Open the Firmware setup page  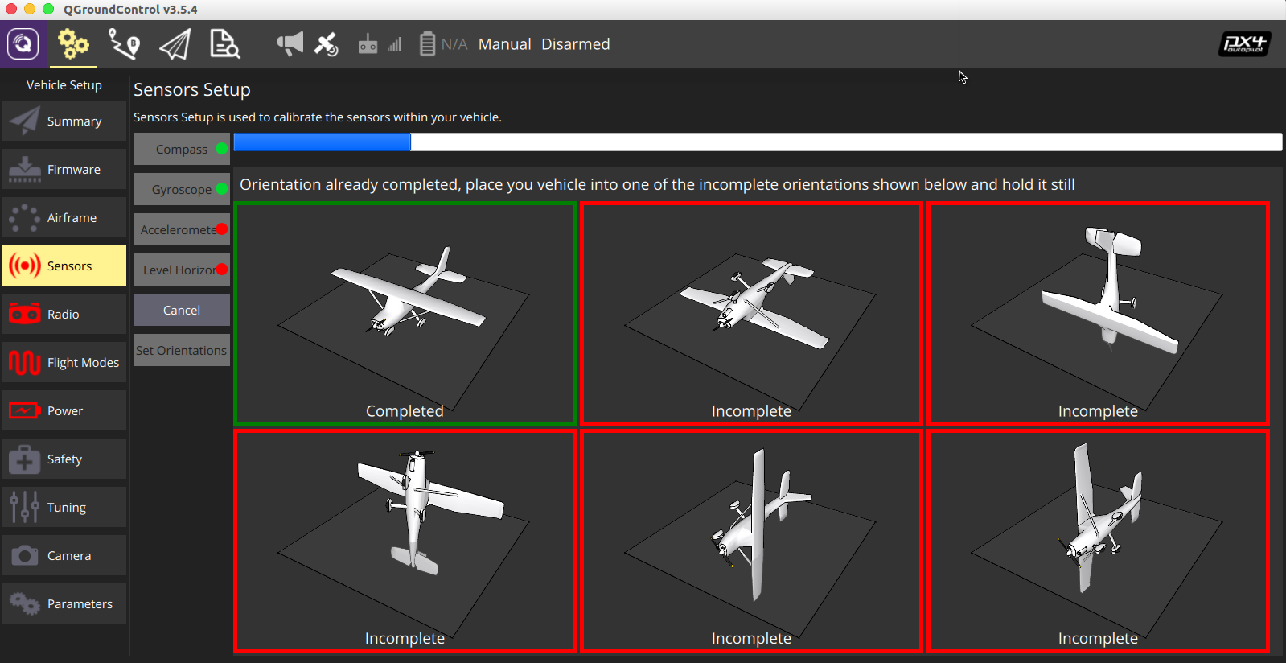click(64, 169)
